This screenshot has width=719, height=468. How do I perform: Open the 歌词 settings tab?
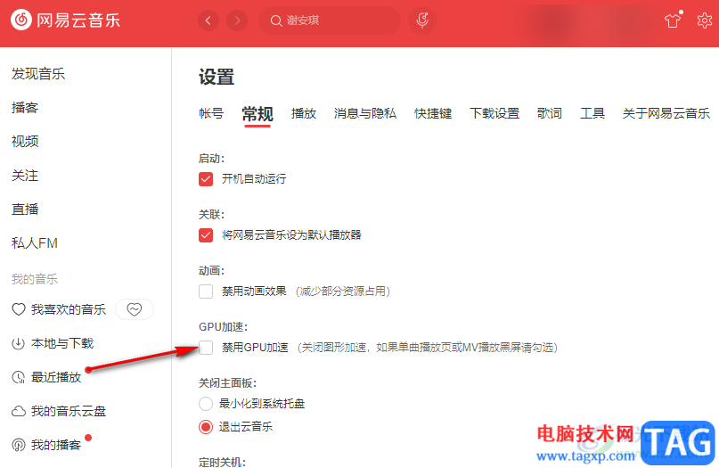550,113
